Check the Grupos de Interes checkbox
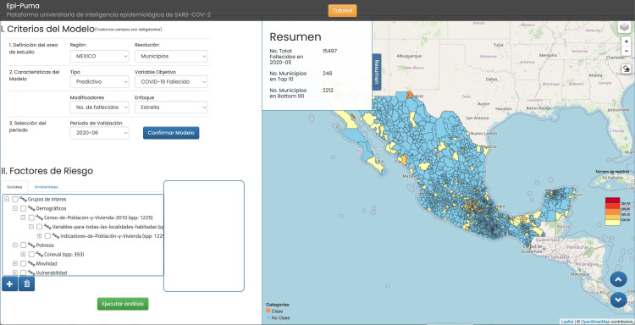The image size is (635, 325). coord(15,199)
